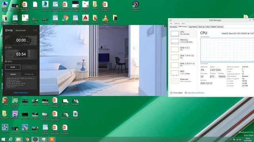Select the 3ds Max file icon on desktop
Screen dimensions: 254x142
pyautogui.click(x=45, y=6)
